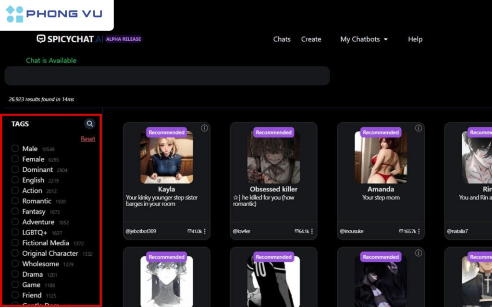
Task: Select the LGBTQ+ tag checkbox
Action: tap(15, 233)
